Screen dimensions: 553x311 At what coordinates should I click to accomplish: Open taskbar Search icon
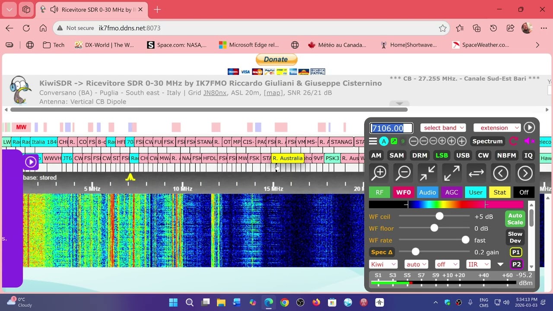coord(189,302)
